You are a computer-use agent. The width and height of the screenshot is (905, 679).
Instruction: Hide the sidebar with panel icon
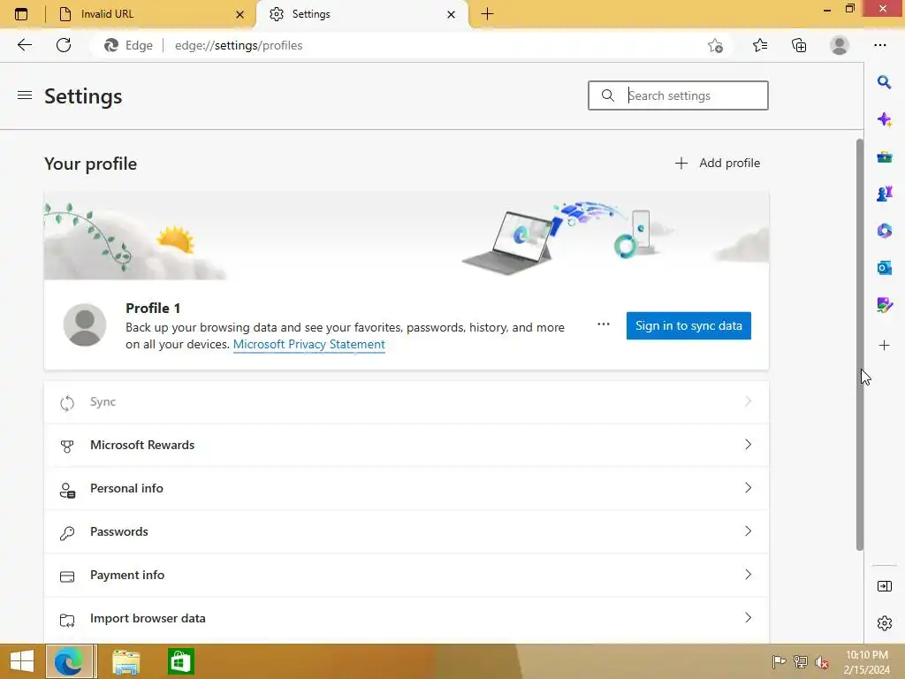[x=884, y=587]
